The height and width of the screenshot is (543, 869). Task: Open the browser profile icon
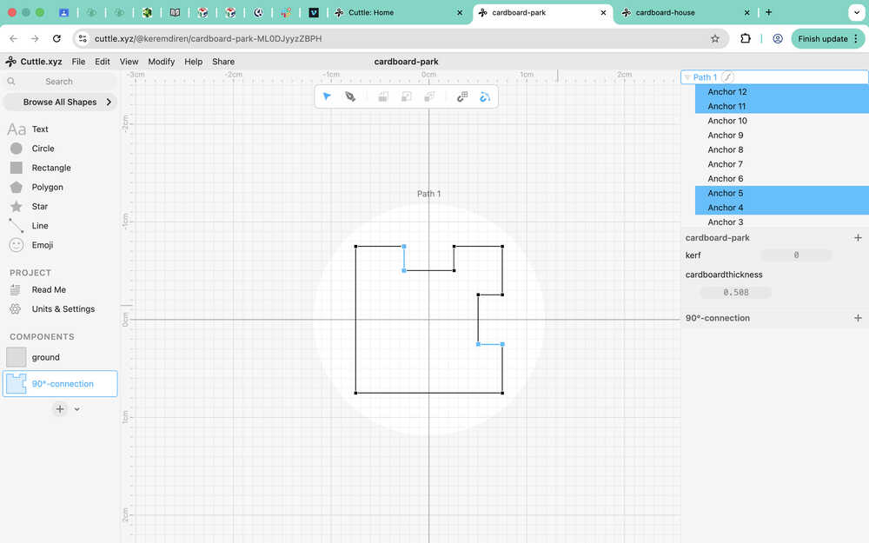[778, 39]
